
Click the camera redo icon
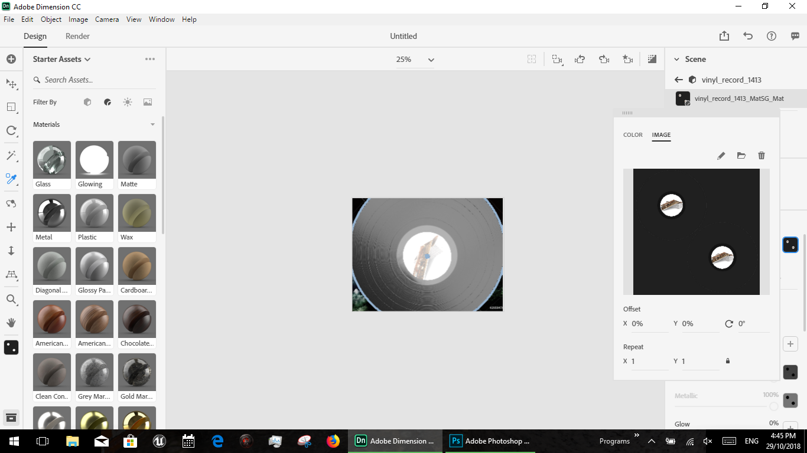coord(604,59)
